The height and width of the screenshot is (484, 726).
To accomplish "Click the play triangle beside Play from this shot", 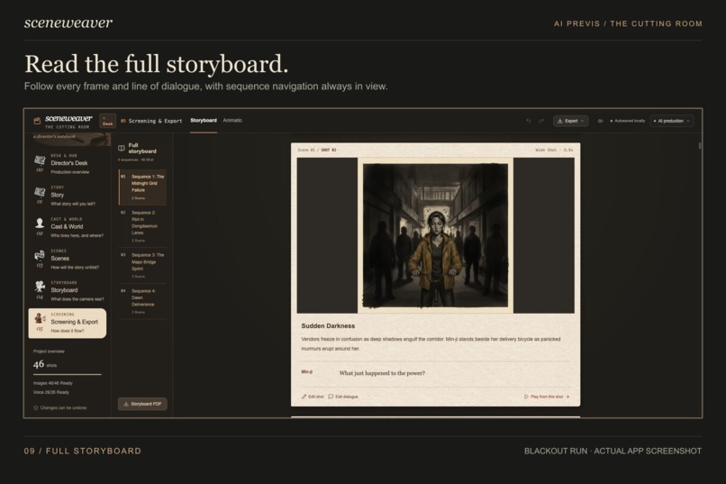I will (526, 397).
